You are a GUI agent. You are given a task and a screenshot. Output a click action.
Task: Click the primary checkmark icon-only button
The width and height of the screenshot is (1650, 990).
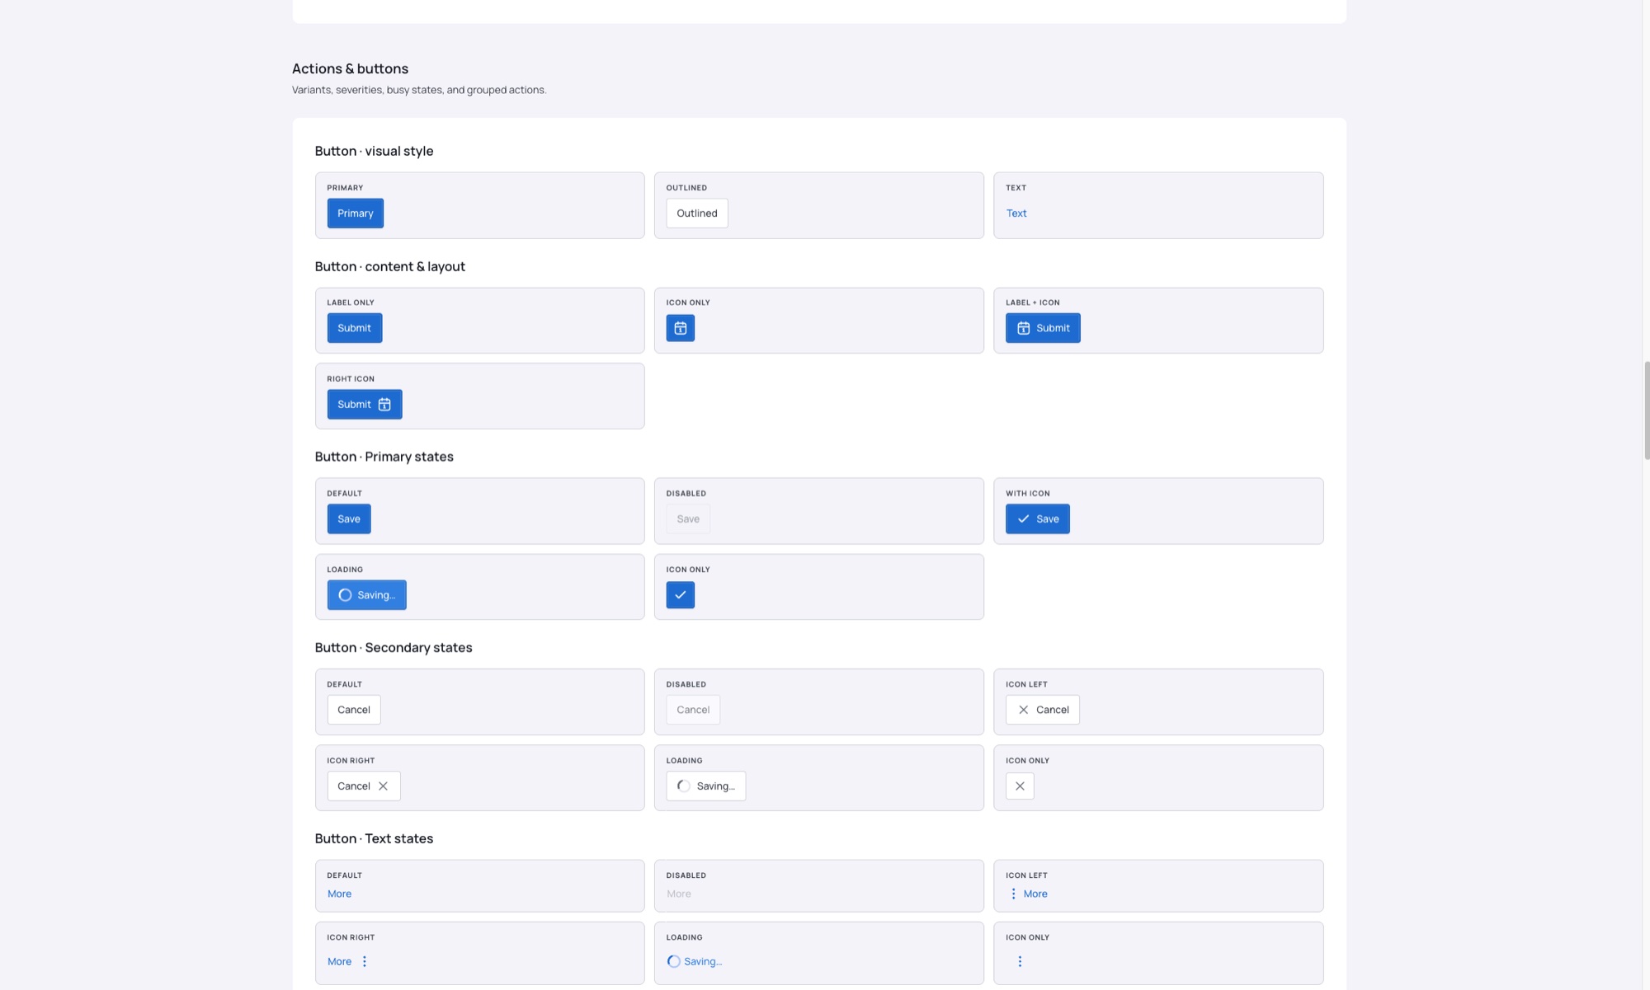(x=680, y=594)
